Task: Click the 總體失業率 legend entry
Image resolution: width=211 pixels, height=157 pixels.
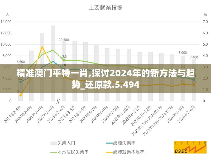Action: [x=121, y=143]
